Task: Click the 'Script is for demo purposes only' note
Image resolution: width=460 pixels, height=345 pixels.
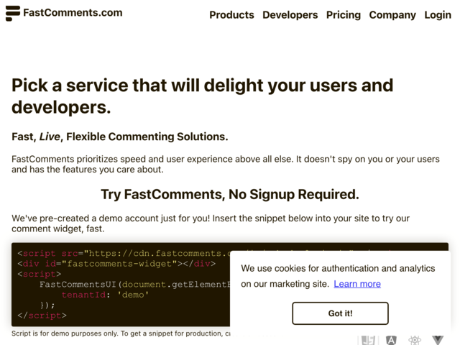Action: 121,333
